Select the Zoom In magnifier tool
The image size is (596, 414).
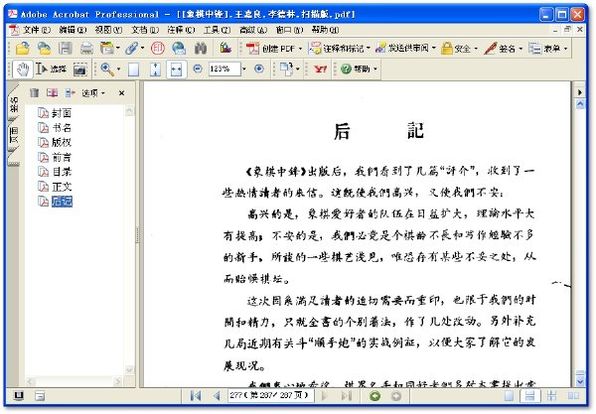pos(107,69)
